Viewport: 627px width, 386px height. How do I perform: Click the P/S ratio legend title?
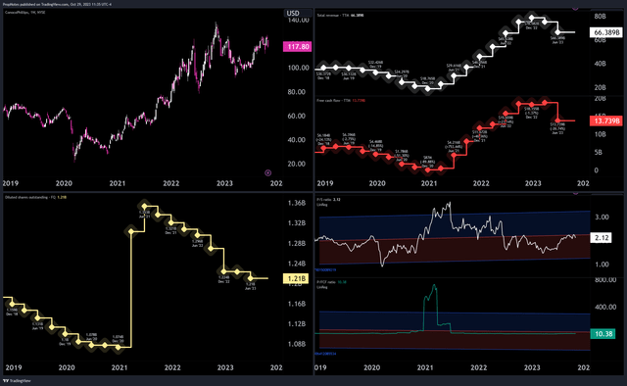(328, 200)
